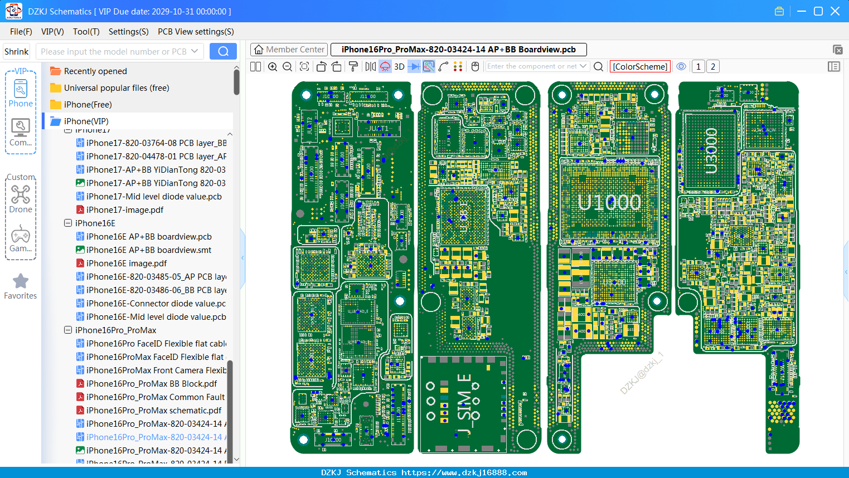
Task: Click the paint roller tool icon
Action: coord(353,67)
